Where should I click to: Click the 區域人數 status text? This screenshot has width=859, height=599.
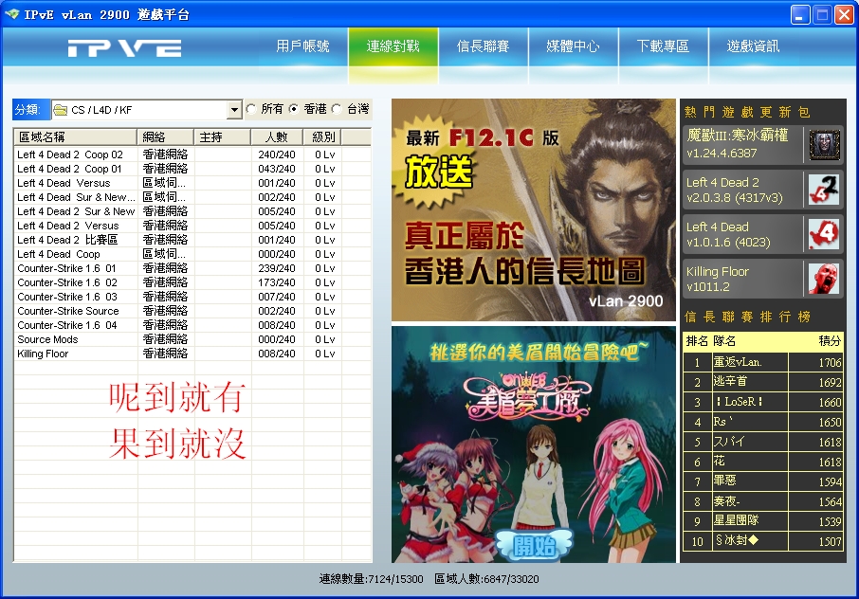[x=486, y=579]
